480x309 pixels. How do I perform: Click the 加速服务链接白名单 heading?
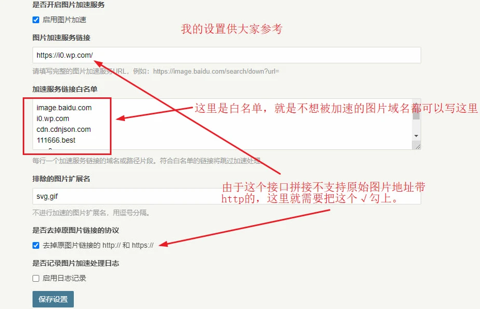[65, 89]
